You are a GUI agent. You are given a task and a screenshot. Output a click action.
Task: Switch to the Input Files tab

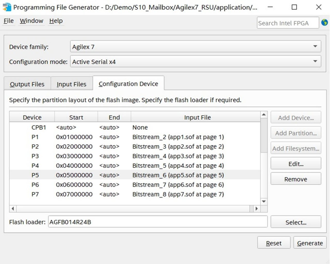(71, 84)
